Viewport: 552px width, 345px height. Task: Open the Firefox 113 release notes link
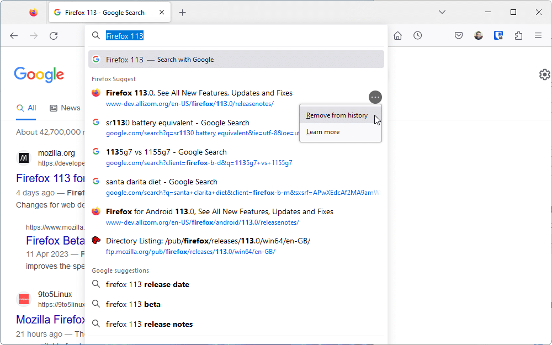tap(190, 103)
